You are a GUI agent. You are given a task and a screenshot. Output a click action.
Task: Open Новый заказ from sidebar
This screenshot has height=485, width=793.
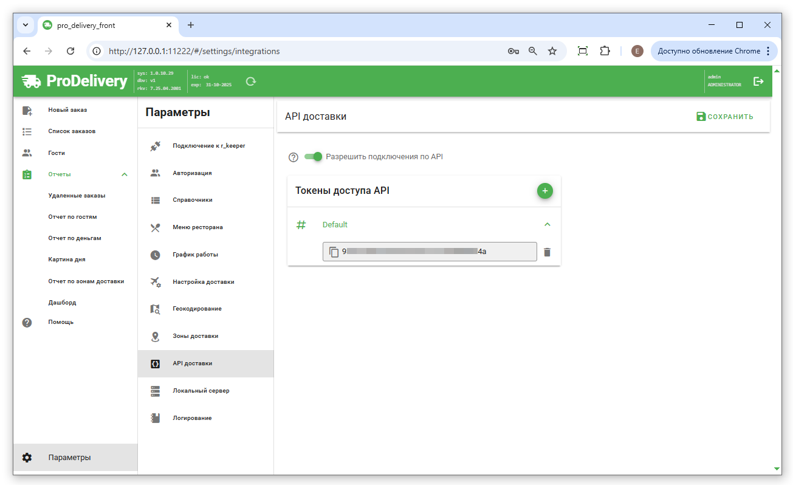pos(67,110)
